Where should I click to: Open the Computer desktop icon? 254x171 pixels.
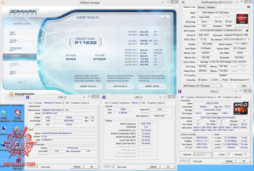pyautogui.click(x=4, y=130)
